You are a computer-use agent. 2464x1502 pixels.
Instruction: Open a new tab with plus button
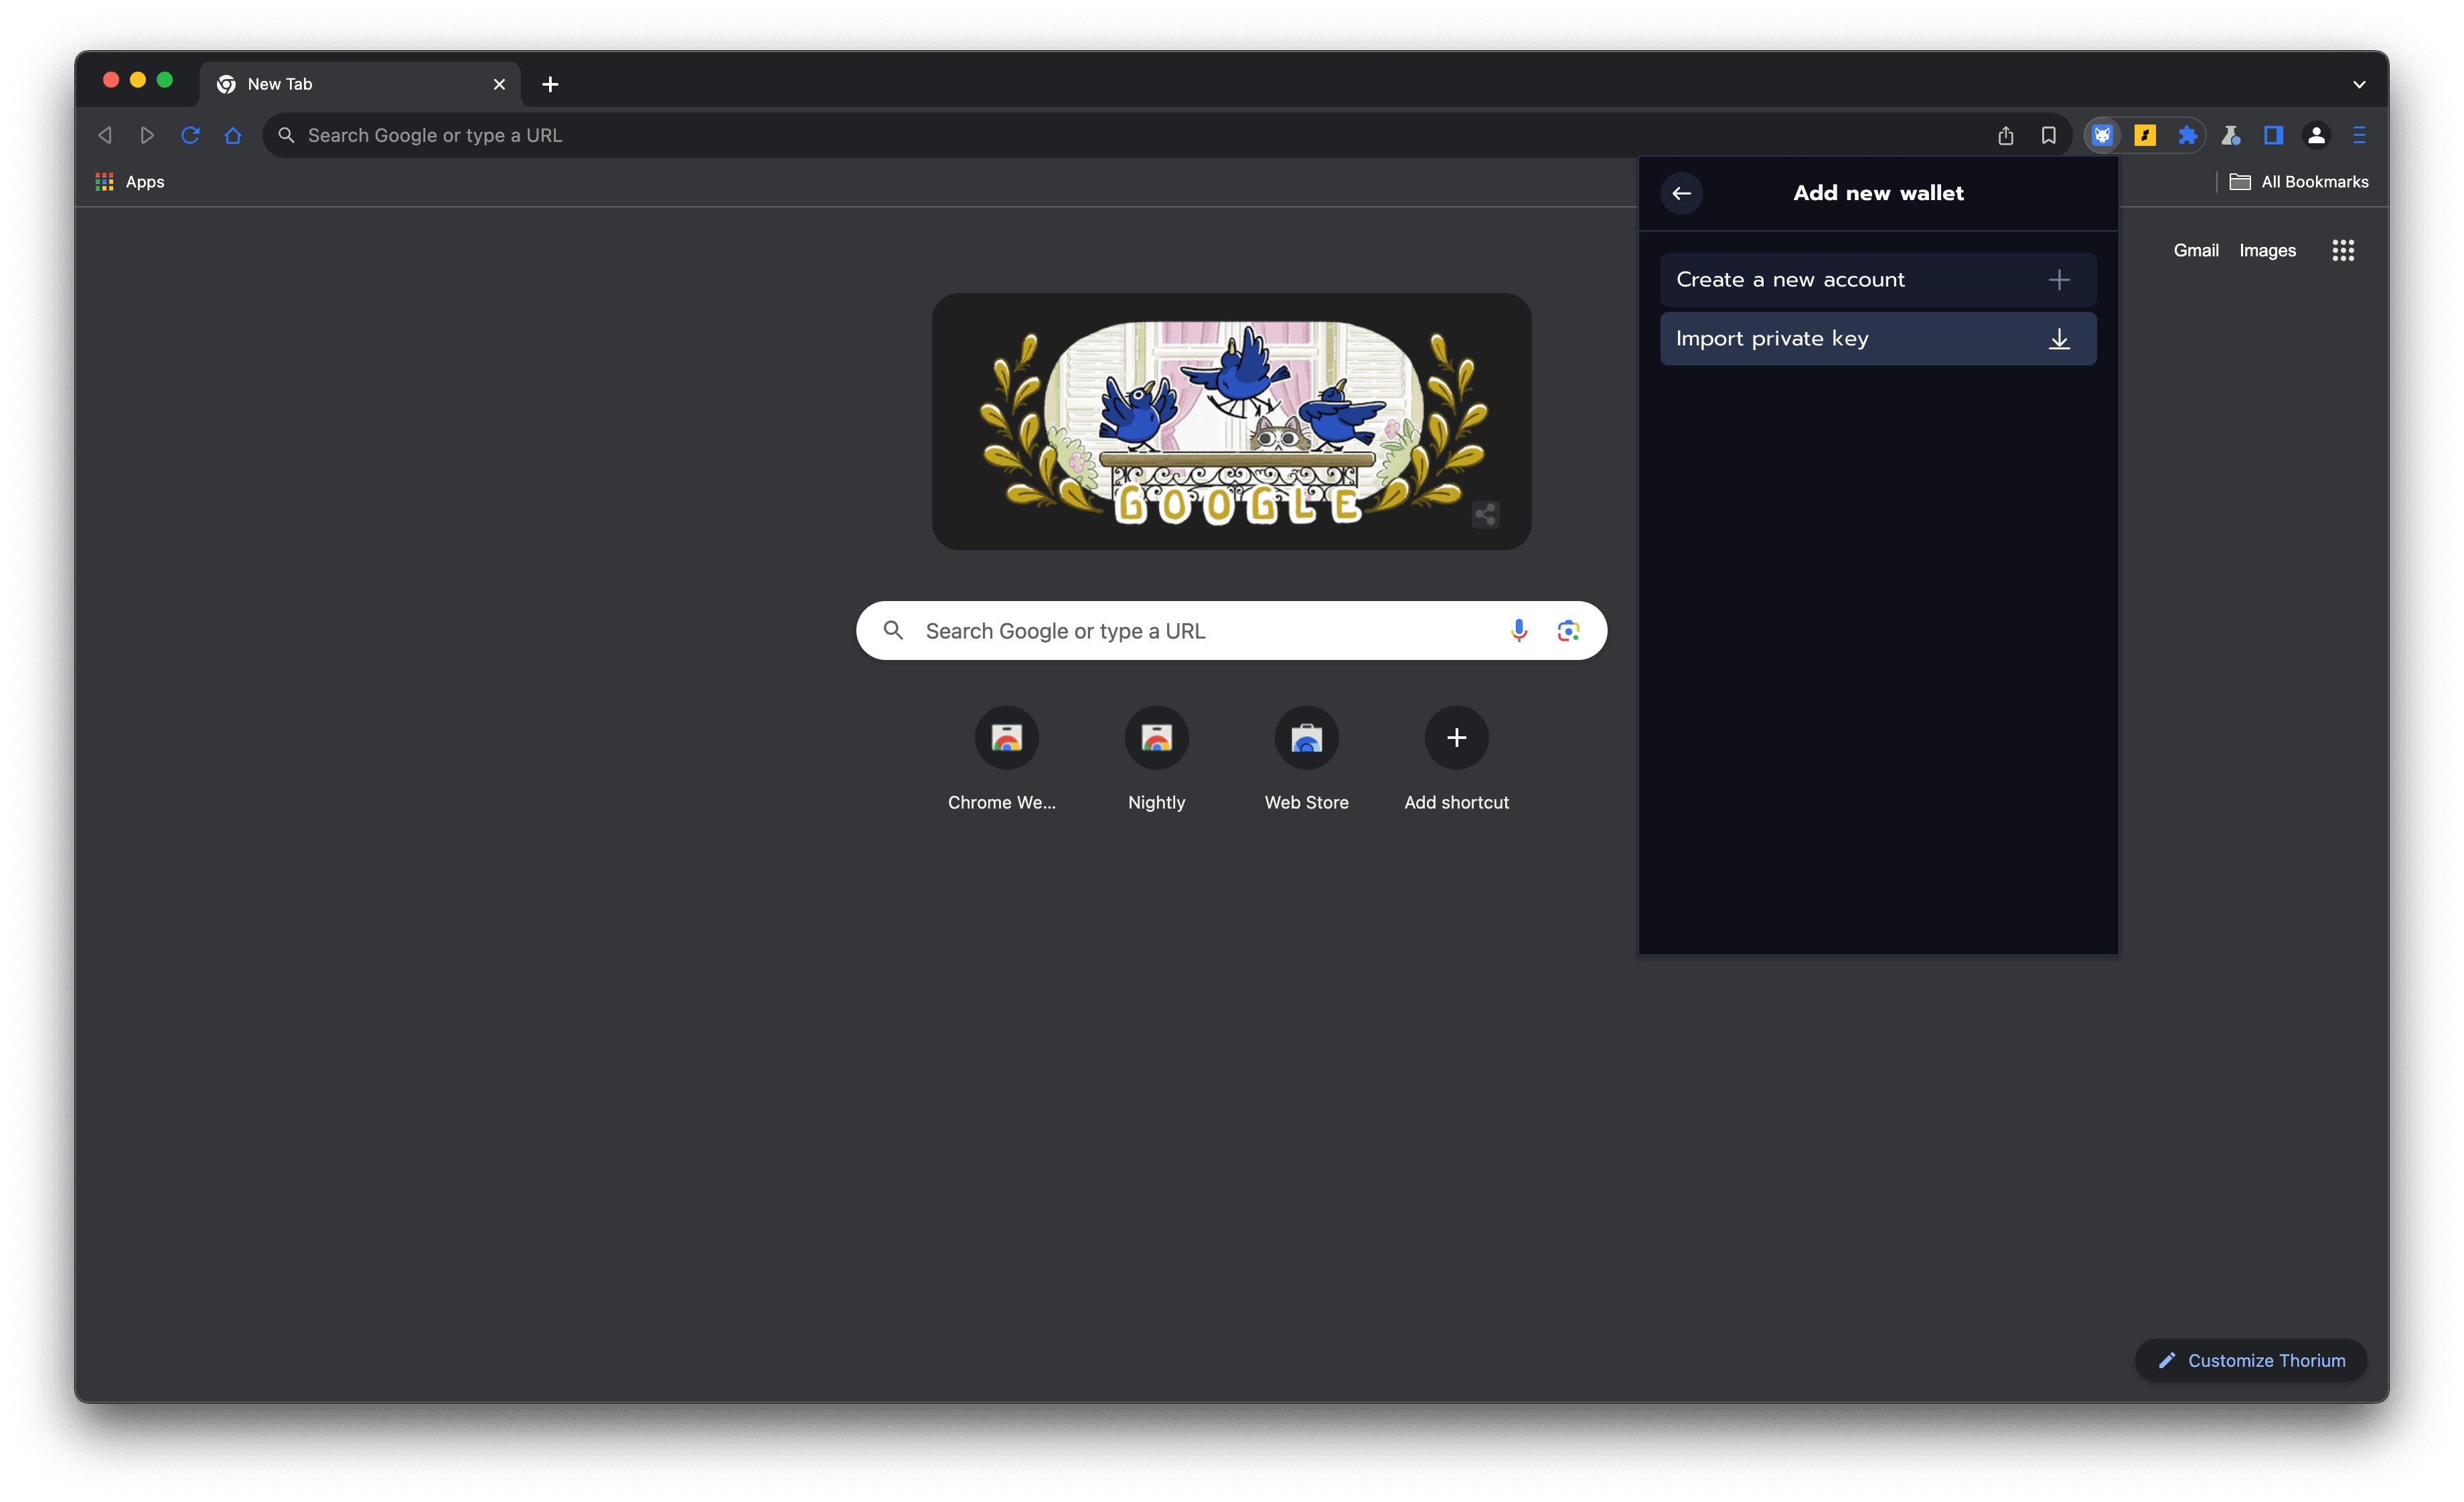[x=550, y=84]
